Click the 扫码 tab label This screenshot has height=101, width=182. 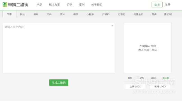pyautogui.click(x=170, y=14)
